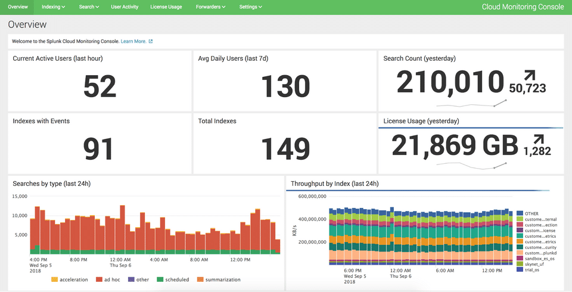Image resolution: width=572 pixels, height=292 pixels.
Task: Open the Search dropdown in the navigation bar
Action: [89, 7]
